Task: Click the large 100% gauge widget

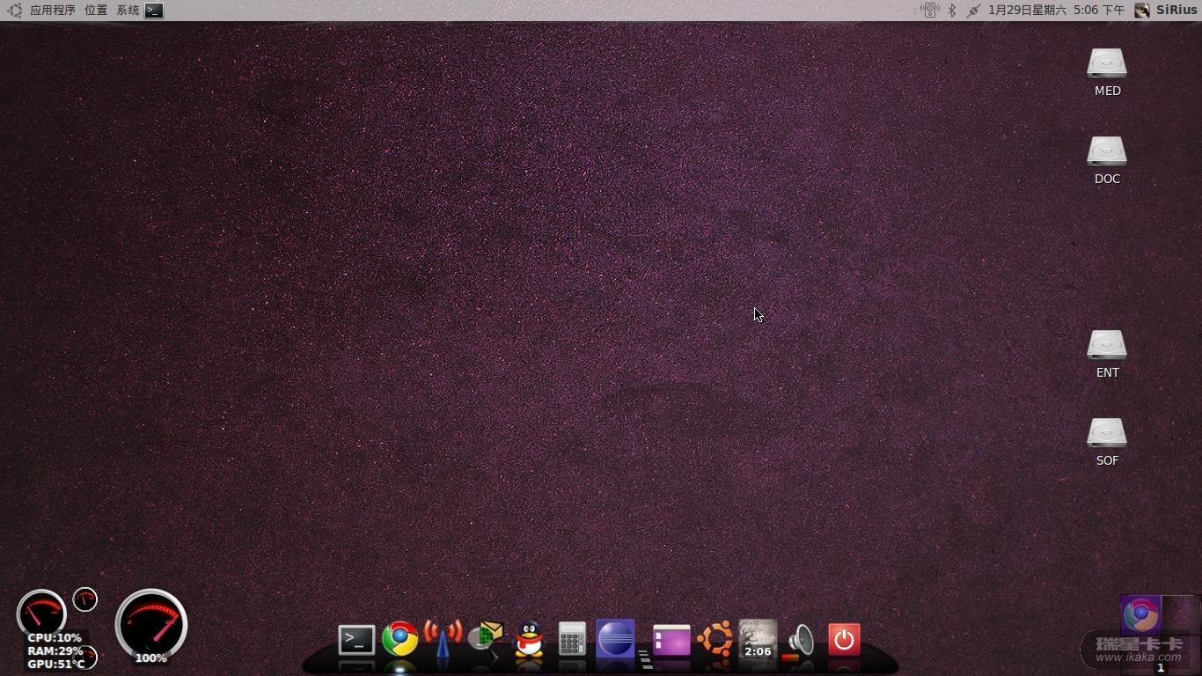Action: coord(151,625)
